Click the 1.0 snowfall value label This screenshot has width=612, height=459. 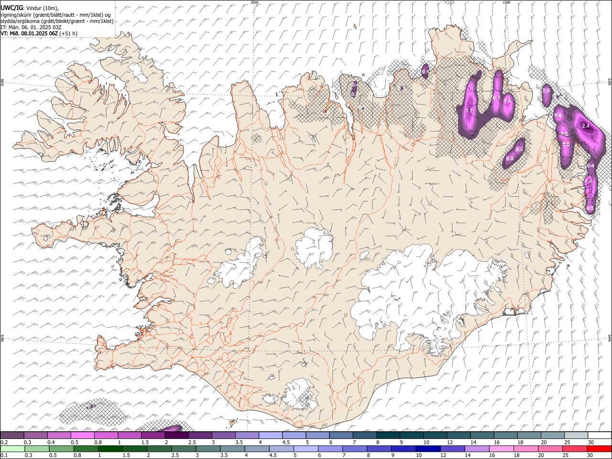click(x=508, y=101)
